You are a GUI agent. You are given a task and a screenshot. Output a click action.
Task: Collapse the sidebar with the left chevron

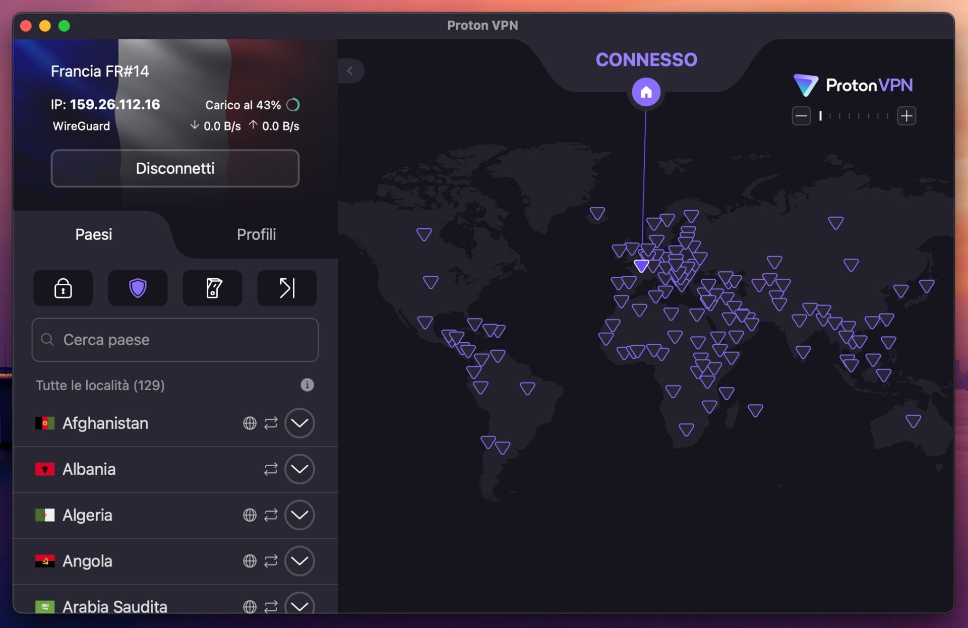350,71
